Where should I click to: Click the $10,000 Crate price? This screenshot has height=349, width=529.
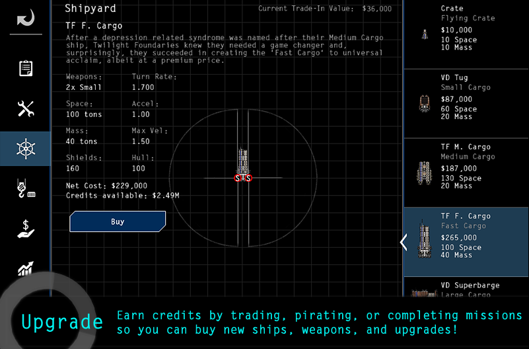pyautogui.click(x=456, y=30)
